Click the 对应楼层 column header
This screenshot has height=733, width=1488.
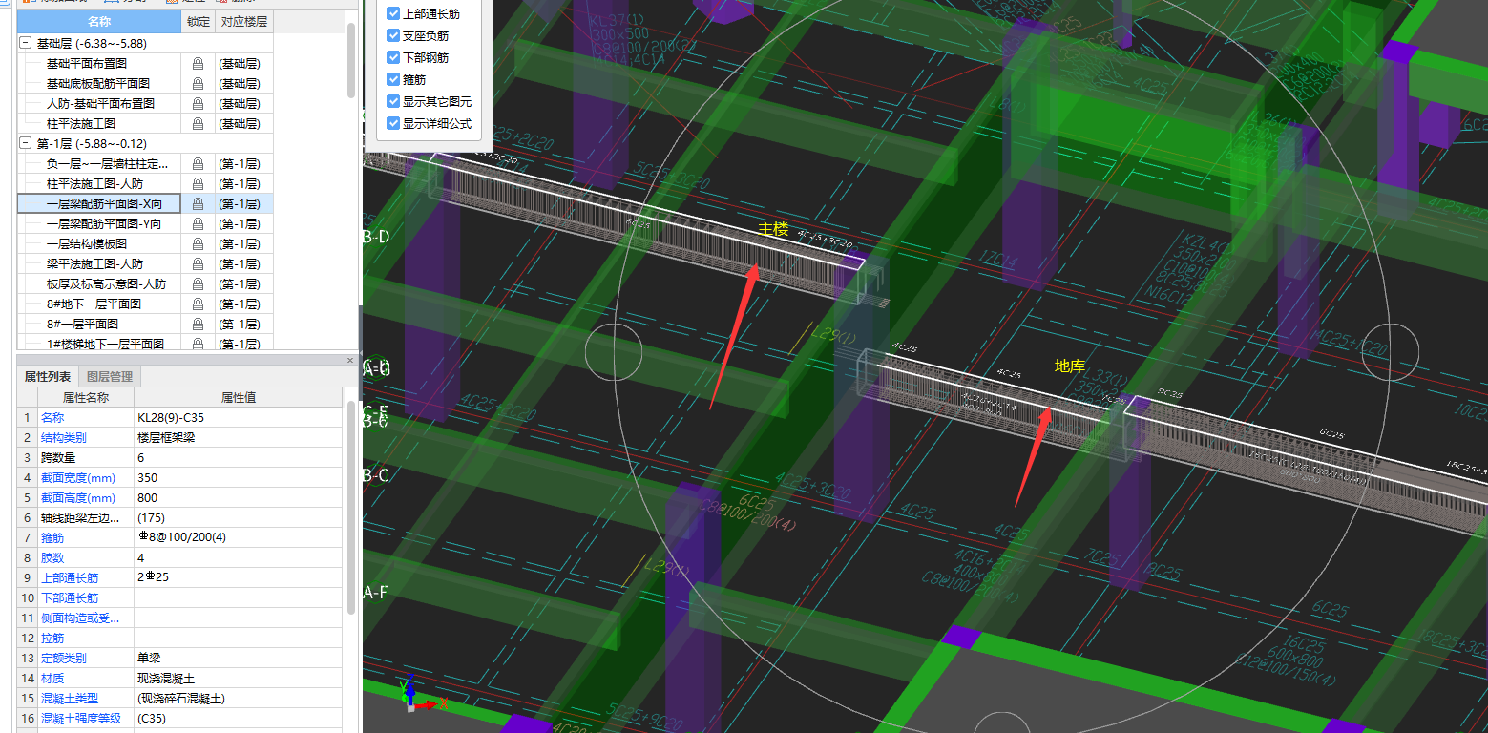243,22
